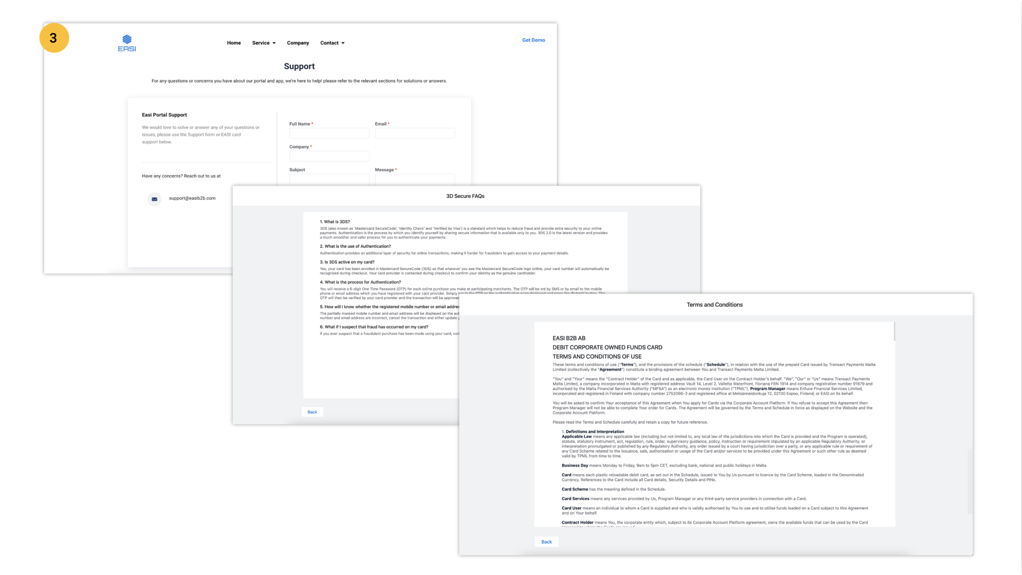Click the envelope email icon

pyautogui.click(x=154, y=199)
